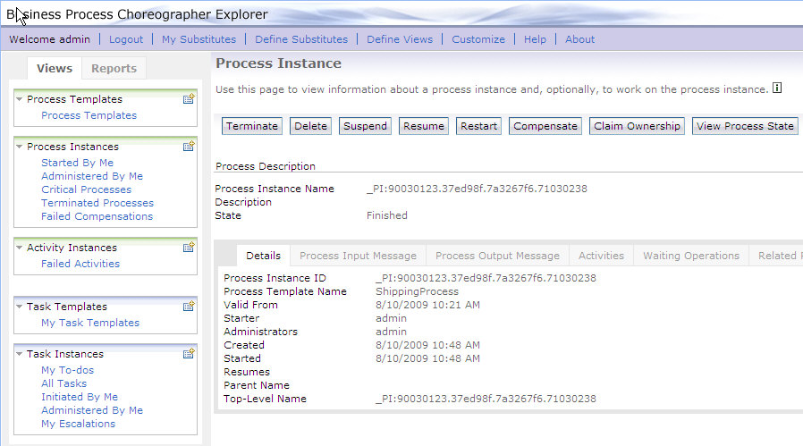Open the All Tasks view
Image resolution: width=803 pixels, height=446 pixels.
pos(64,383)
